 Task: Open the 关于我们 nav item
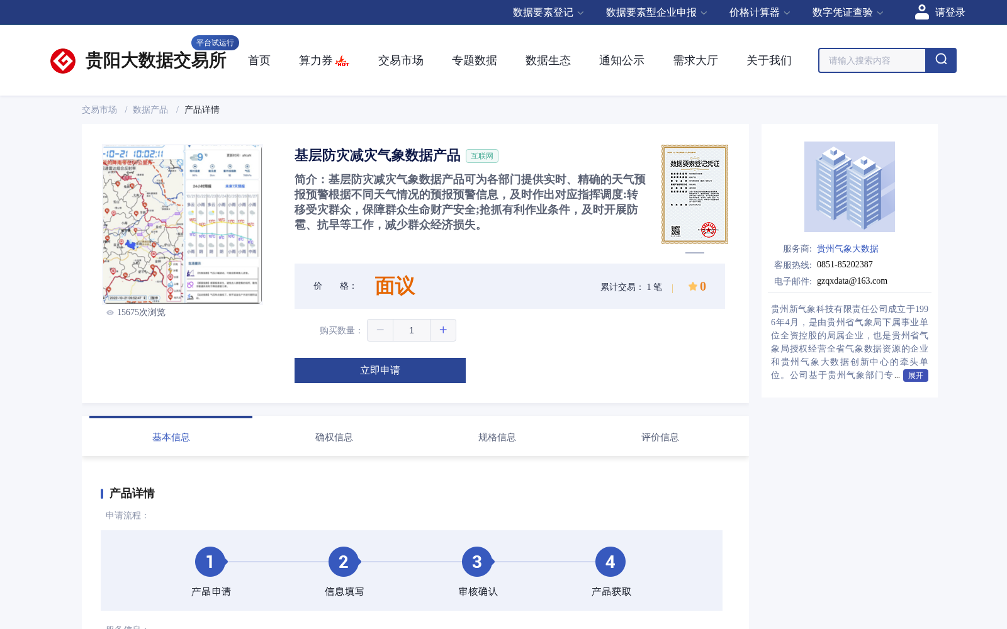[769, 60]
